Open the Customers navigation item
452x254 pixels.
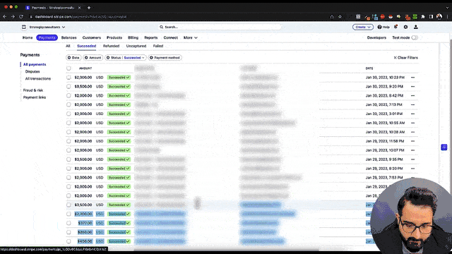pyautogui.click(x=91, y=37)
